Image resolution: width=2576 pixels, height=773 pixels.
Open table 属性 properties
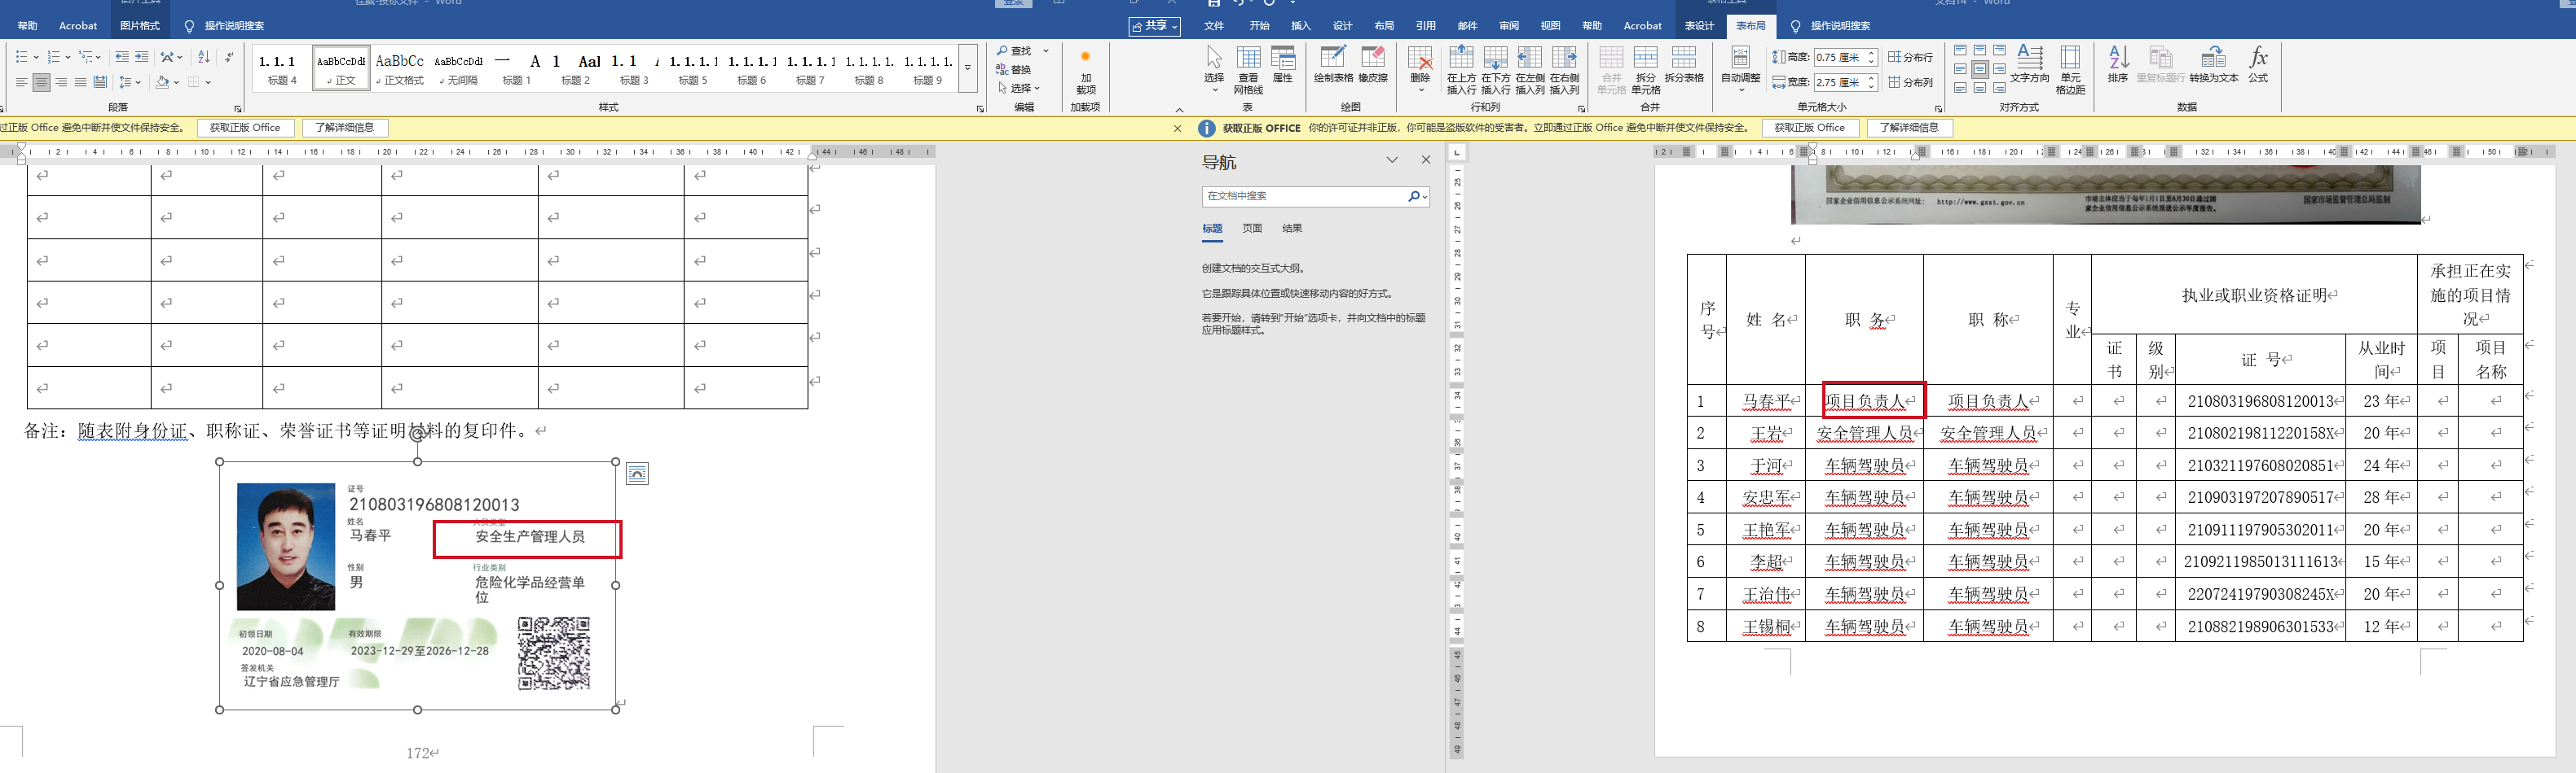tap(1283, 64)
